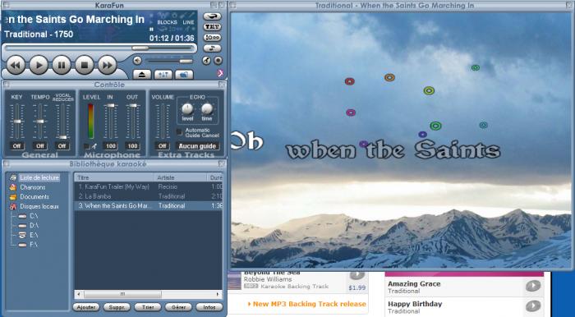Toggle the microphone level checkbox

(x=86, y=146)
